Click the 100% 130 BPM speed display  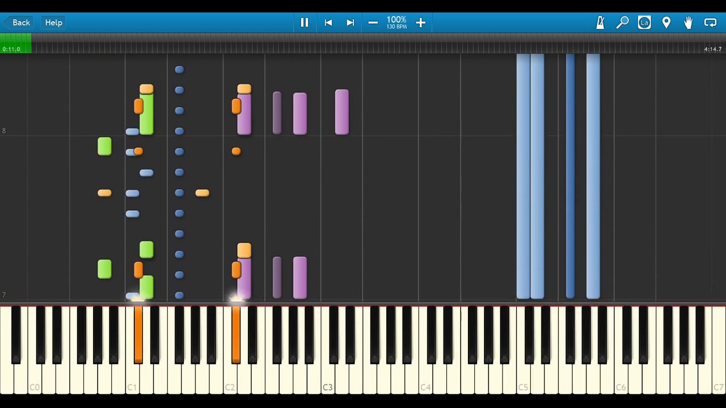(x=396, y=23)
